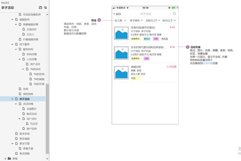Tap the search magnifier icon in phone mockup
This screenshot has height=161, width=241.
[174, 14]
